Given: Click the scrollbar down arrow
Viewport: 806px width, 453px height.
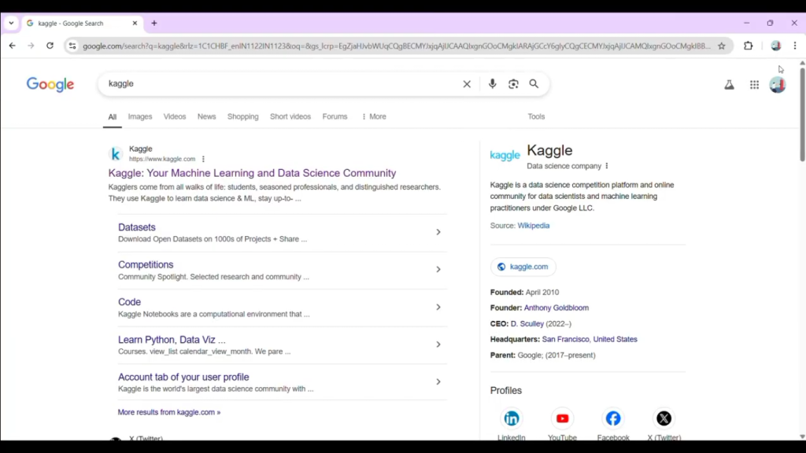Looking at the screenshot, I should click(x=802, y=436).
